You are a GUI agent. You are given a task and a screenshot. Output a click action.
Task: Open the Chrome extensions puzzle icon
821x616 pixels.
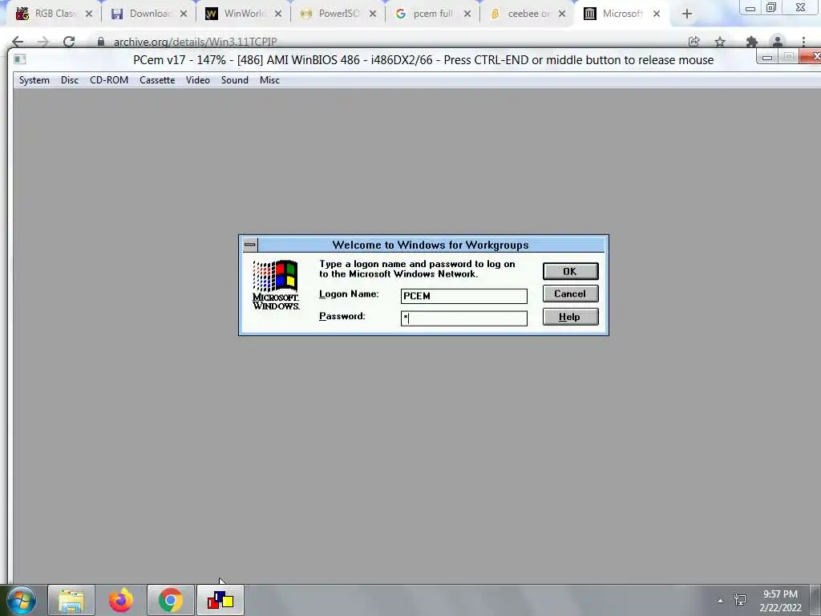752,42
